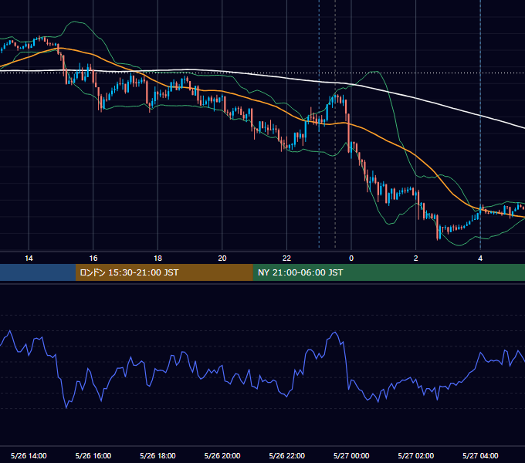The width and height of the screenshot is (525, 463).
Task: Click the 5/27 00:00 date label
Action: 351,455
